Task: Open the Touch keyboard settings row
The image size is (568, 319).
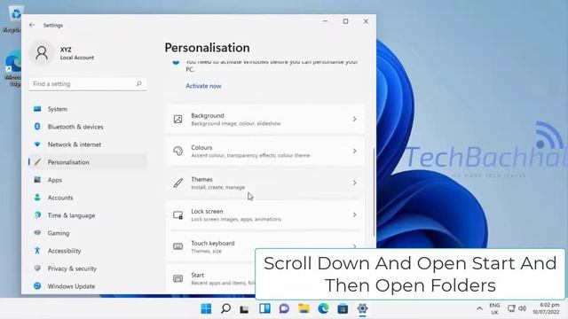Action: (264, 246)
